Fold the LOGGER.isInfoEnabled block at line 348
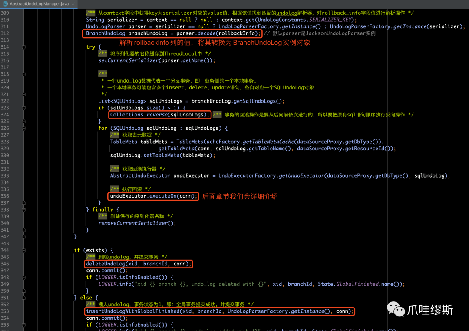The image size is (469, 331). (23, 278)
